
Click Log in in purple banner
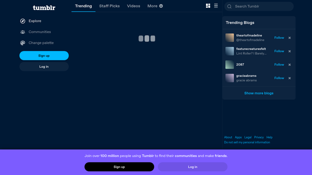pyautogui.click(x=193, y=167)
